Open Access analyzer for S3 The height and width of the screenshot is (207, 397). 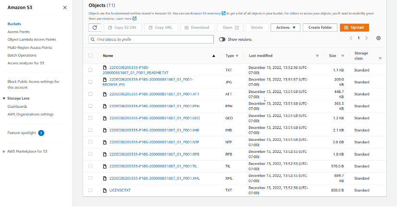pos(25,63)
